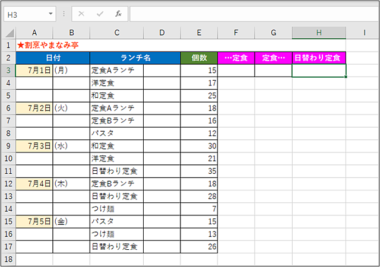
Task: Select column E header
Action: click(199, 33)
